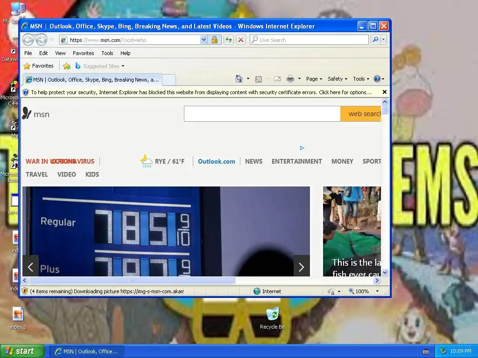Open the TRAVEL section link
The image size is (478, 358).
[36, 174]
